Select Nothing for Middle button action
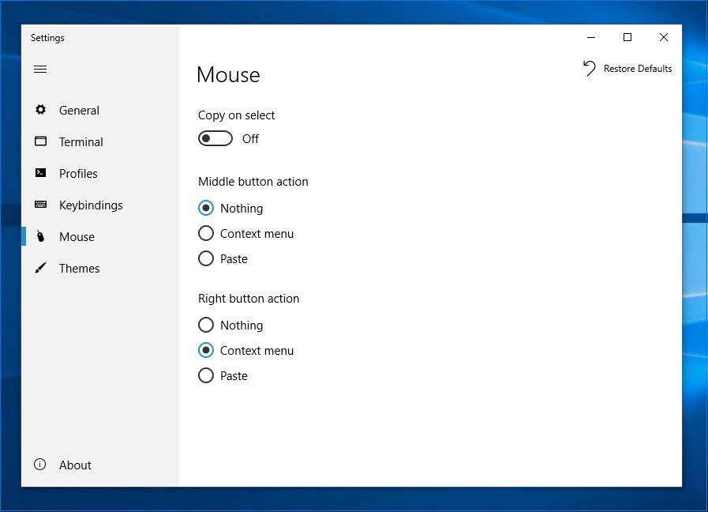The image size is (708, 512). (x=206, y=209)
